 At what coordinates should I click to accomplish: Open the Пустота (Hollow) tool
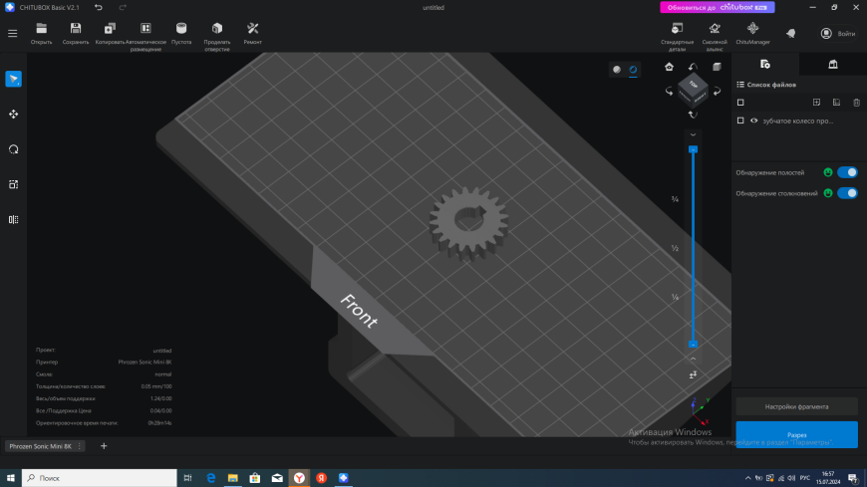[181, 33]
